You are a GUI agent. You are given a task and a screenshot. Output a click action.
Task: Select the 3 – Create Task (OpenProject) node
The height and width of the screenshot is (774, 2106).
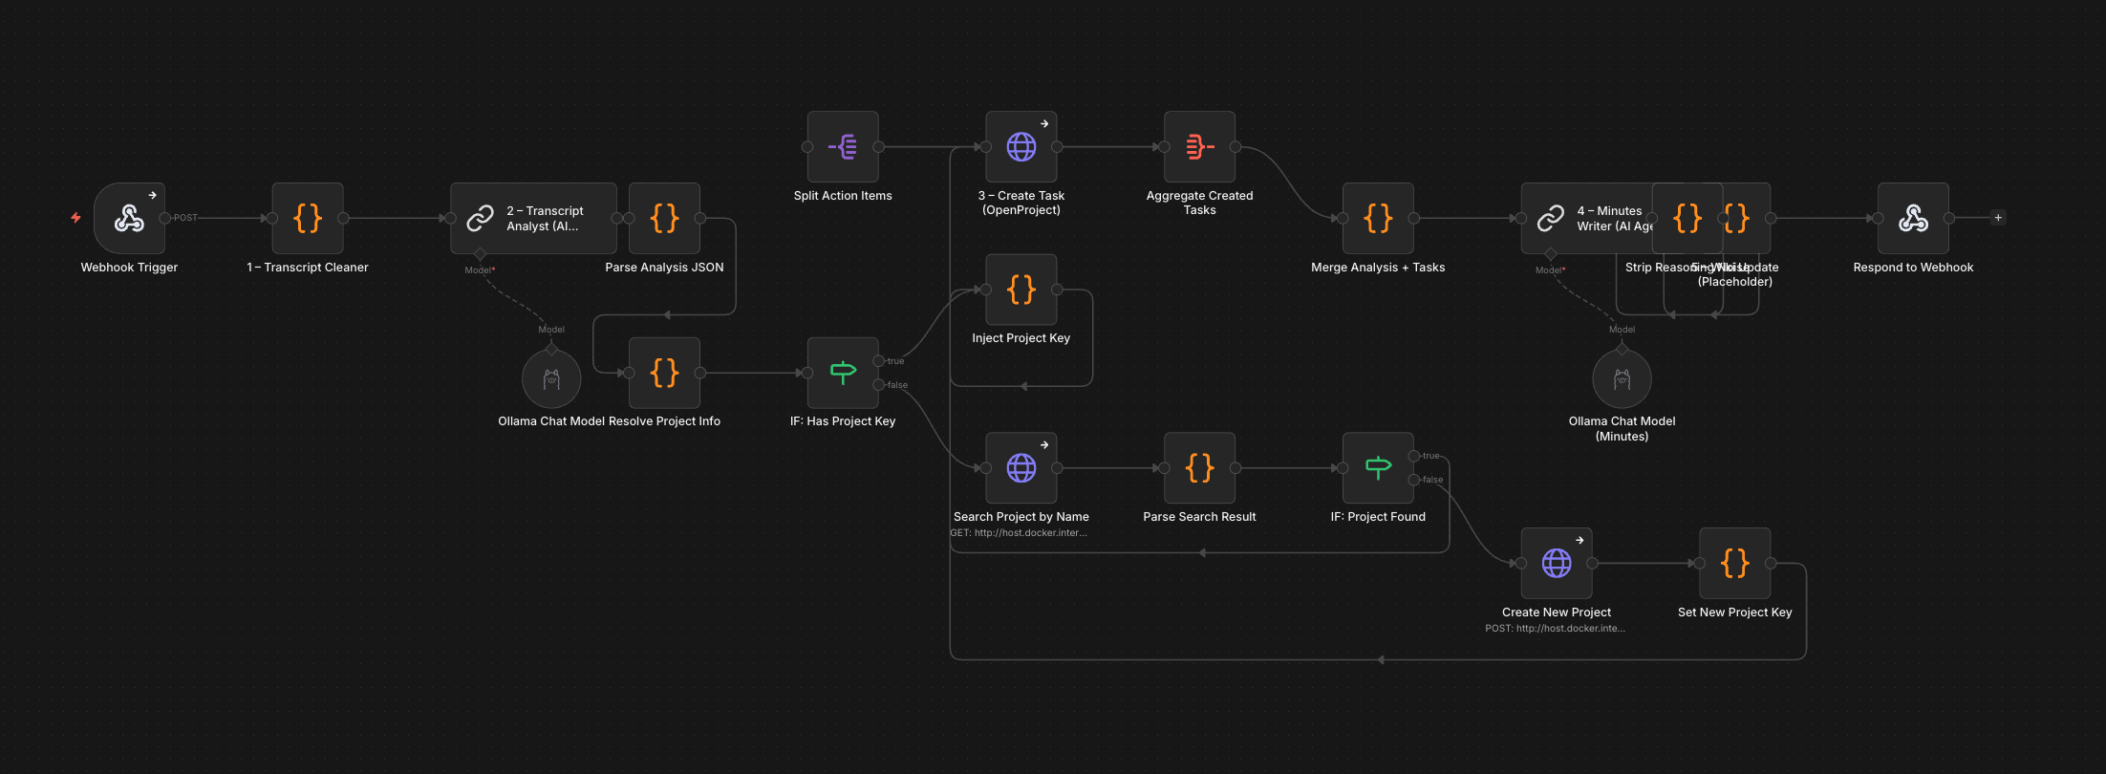click(x=1021, y=147)
